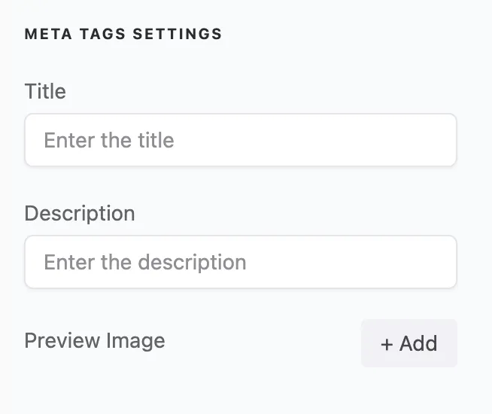Select the META TAGS SETTINGS heading
This screenshot has height=414, width=492.
pos(123,34)
